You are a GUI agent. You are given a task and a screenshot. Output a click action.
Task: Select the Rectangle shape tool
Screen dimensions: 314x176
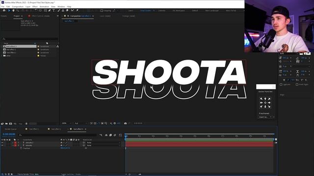[46, 10]
